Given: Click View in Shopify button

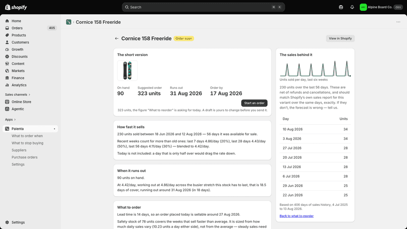Looking at the screenshot, I should [340, 38].
